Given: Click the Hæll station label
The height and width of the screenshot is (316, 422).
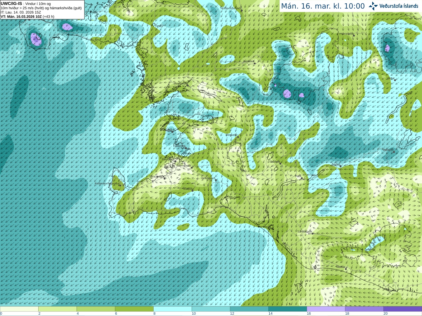Looking at the screenshot, I should pos(298,176).
